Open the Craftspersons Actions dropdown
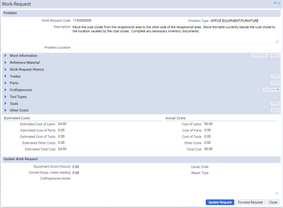The width and height of the screenshot is (283, 208). [271, 90]
